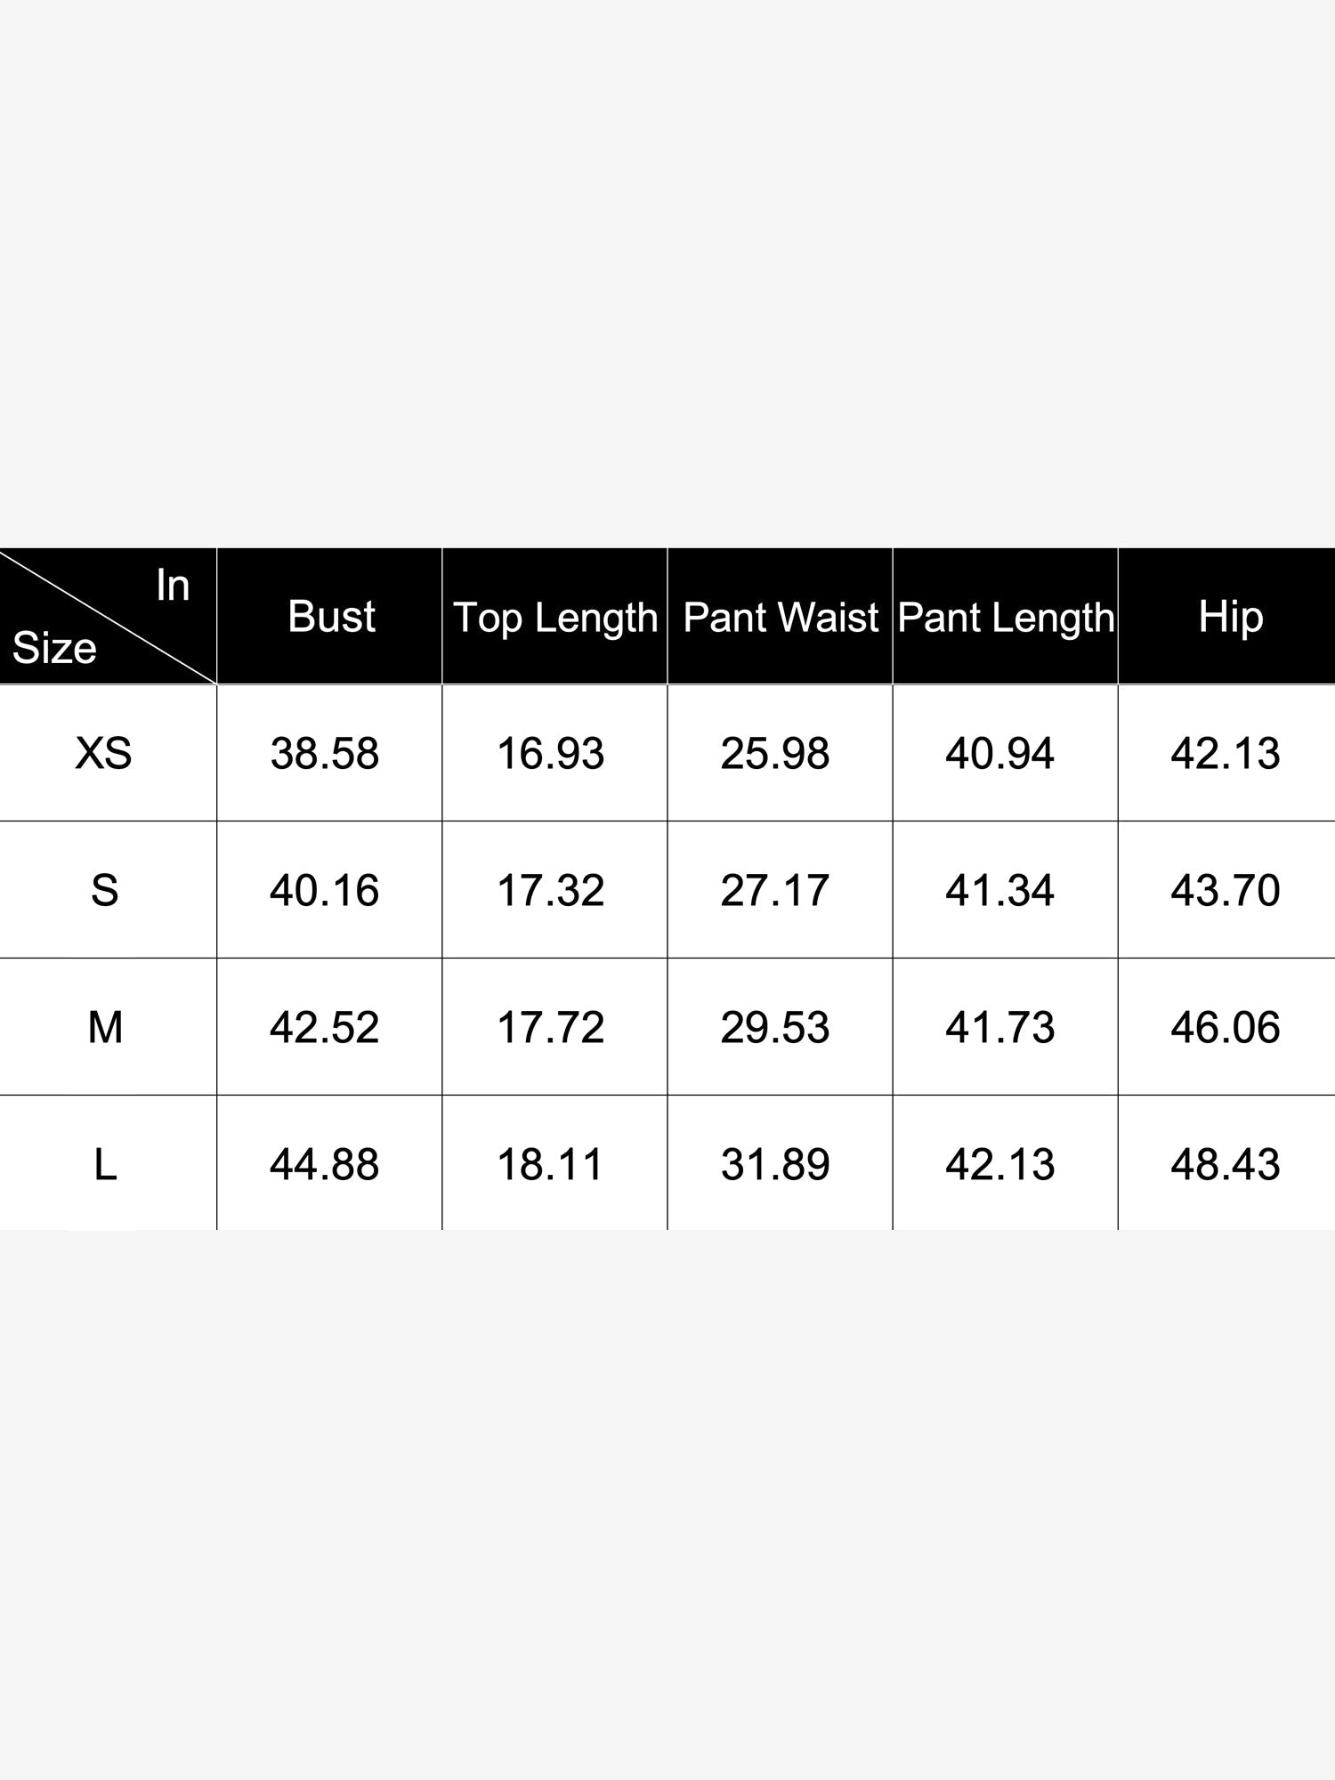Viewport: 1335px width, 1780px height.
Task: Click XS hip value 42.13
Action: [1226, 754]
